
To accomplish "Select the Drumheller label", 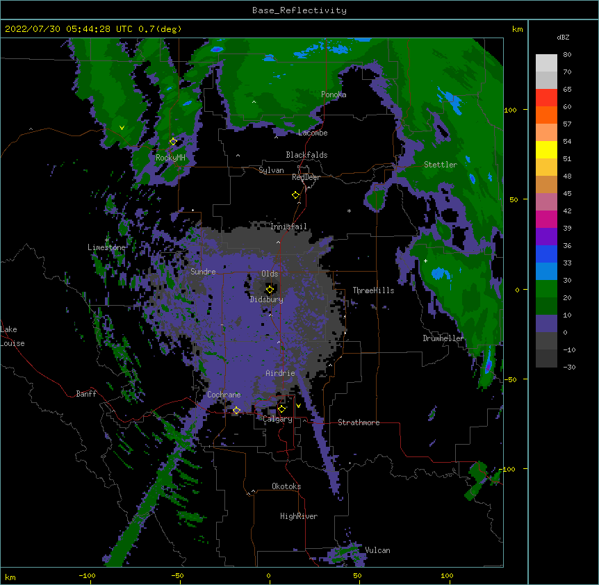I will pos(443,338).
